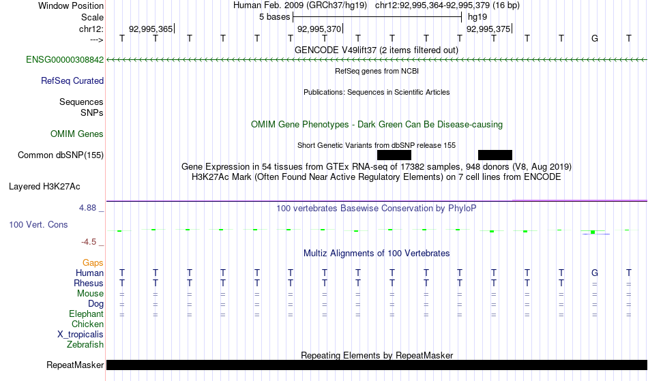Click the RefSeq genes from NCBI title

(377, 71)
